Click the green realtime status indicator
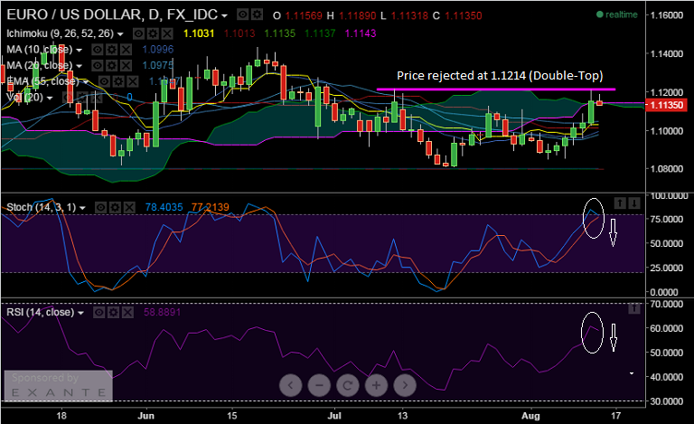Image resolution: width=694 pixels, height=424 pixels. click(x=617, y=14)
